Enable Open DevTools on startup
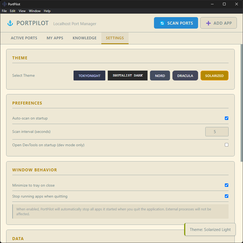Image resolution: width=243 pixels, height=243 pixels. point(226,145)
